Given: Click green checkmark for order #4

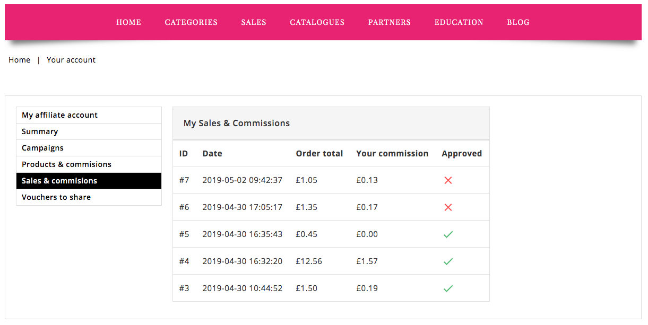Looking at the screenshot, I should (x=448, y=261).
